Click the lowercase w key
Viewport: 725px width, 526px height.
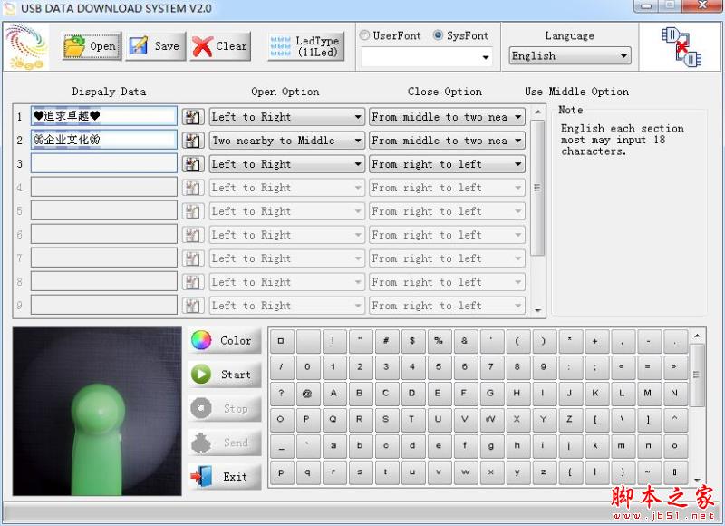tap(465, 472)
